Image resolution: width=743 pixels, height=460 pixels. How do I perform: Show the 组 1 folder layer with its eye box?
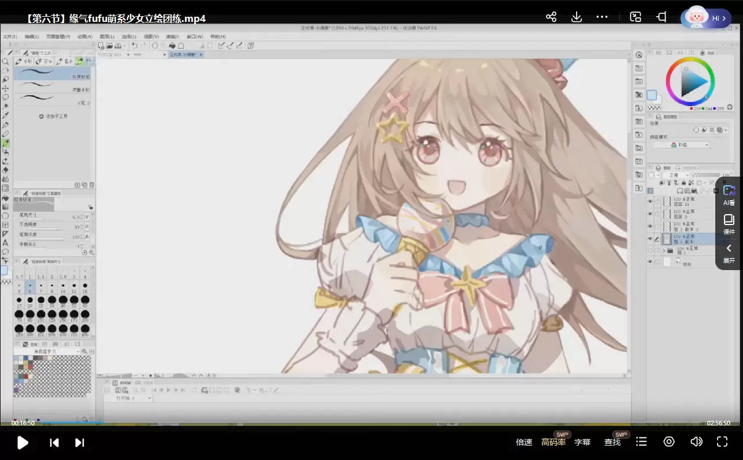(650, 250)
